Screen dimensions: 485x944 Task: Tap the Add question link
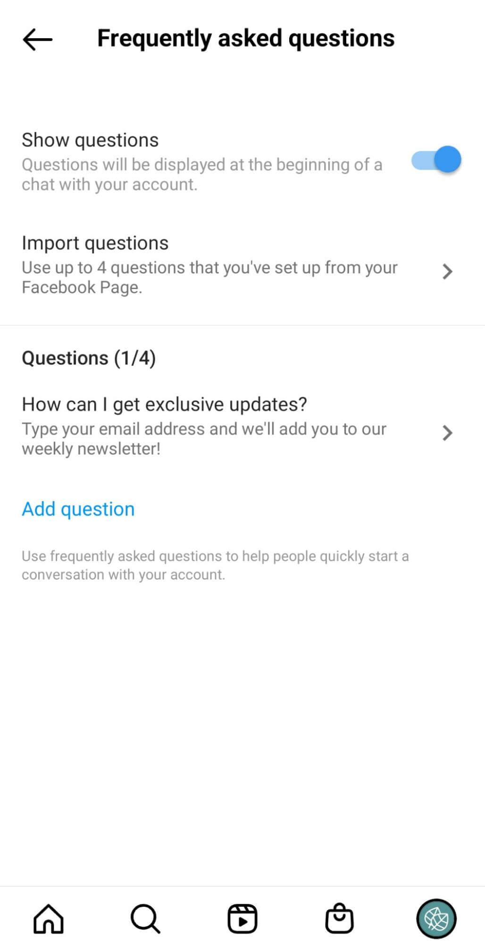point(78,509)
